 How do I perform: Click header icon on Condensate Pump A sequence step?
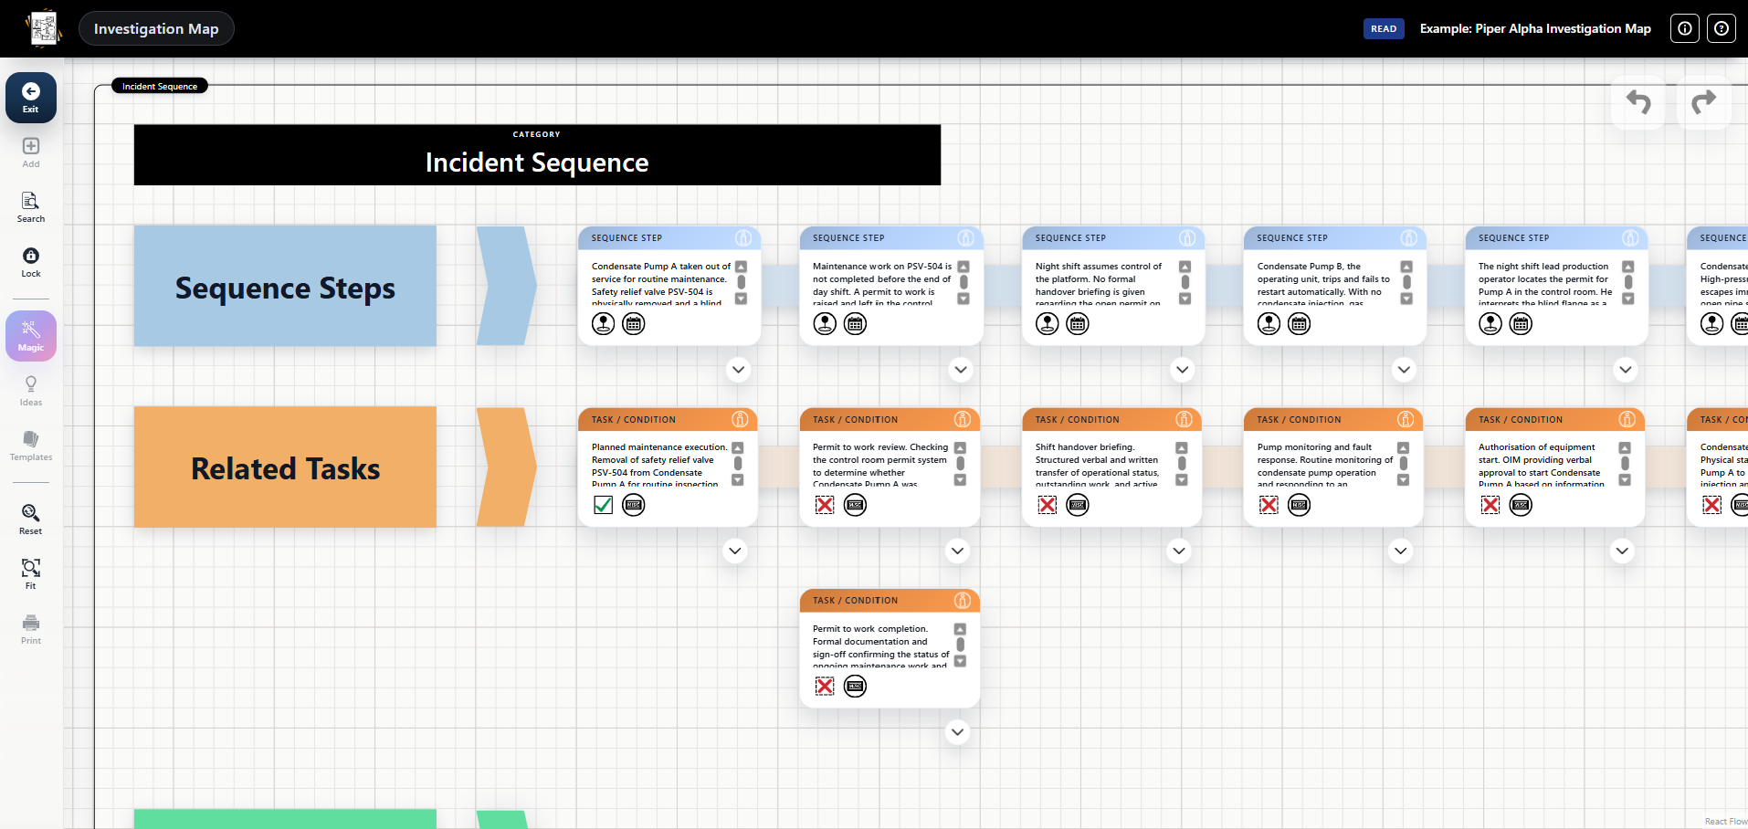pyautogui.click(x=743, y=237)
